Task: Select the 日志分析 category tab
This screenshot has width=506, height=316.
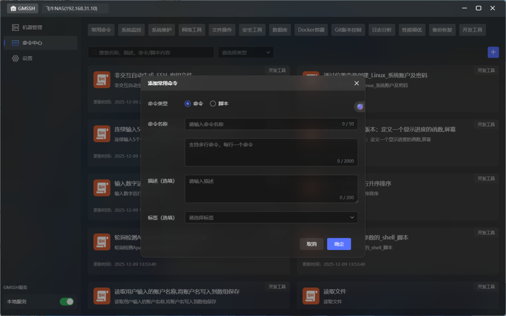Action: point(382,29)
